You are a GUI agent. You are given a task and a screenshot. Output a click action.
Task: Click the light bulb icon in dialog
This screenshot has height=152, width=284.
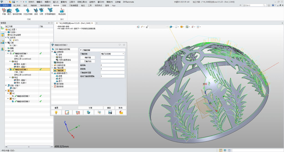coord(56,112)
